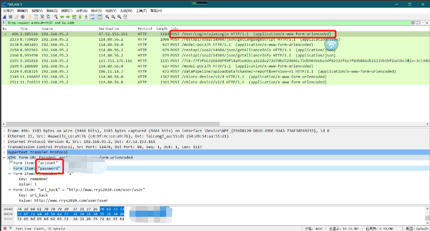Select "Value: http://www.rrys2020.com/user/user" line
The height and width of the screenshot is (231, 430).
click(x=63, y=201)
